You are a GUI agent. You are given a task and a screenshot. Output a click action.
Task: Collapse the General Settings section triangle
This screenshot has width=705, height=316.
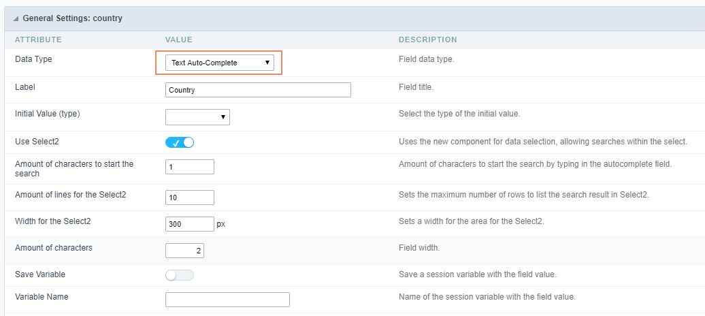click(16, 18)
